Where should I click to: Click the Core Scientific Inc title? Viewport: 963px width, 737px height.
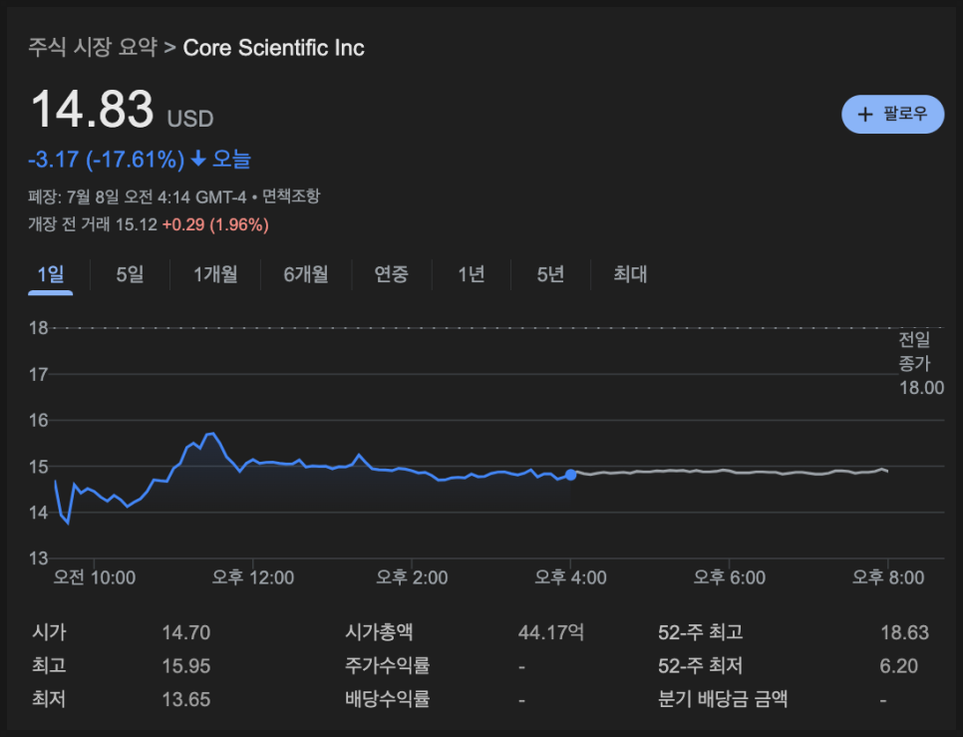[x=273, y=48]
